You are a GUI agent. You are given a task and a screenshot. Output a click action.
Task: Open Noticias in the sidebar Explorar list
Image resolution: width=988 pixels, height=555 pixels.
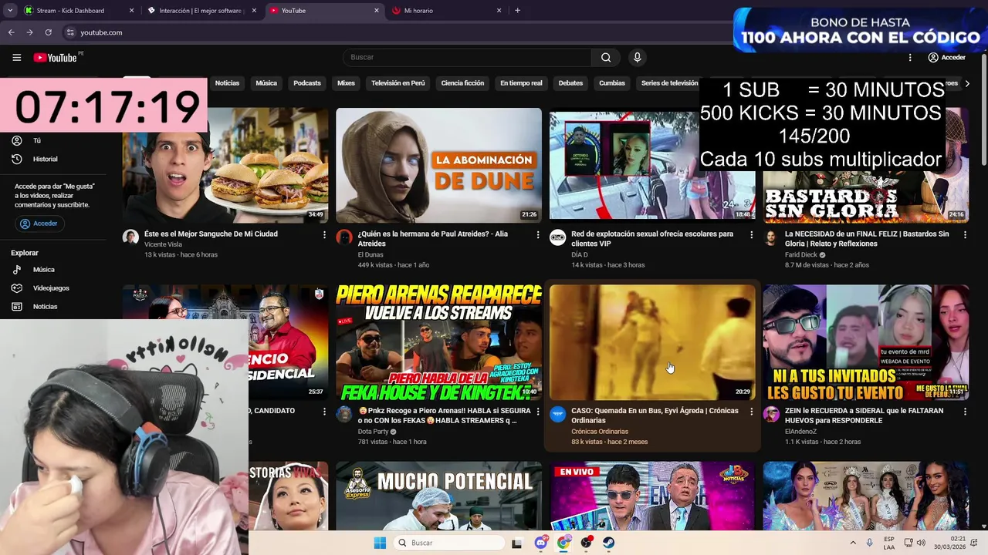[45, 307]
